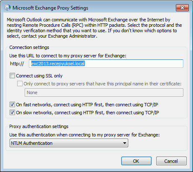Enable the Connect using SSL only checkbox
193x172 pixels.
[x=12, y=76]
